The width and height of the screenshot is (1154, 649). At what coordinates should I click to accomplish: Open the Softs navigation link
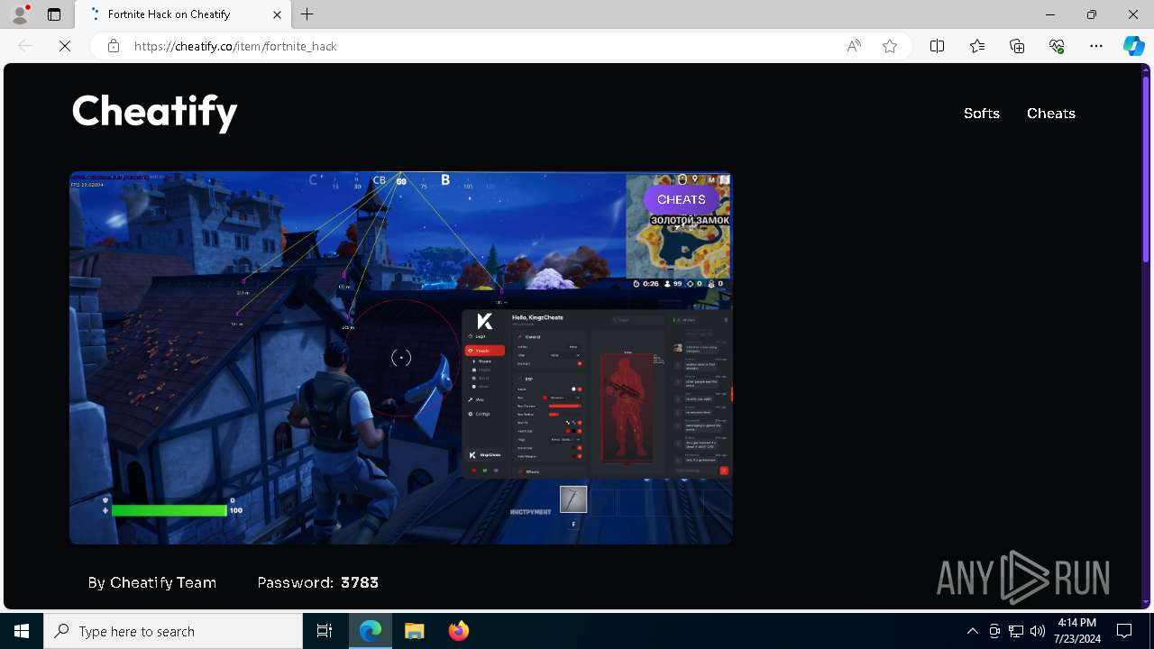click(982, 114)
